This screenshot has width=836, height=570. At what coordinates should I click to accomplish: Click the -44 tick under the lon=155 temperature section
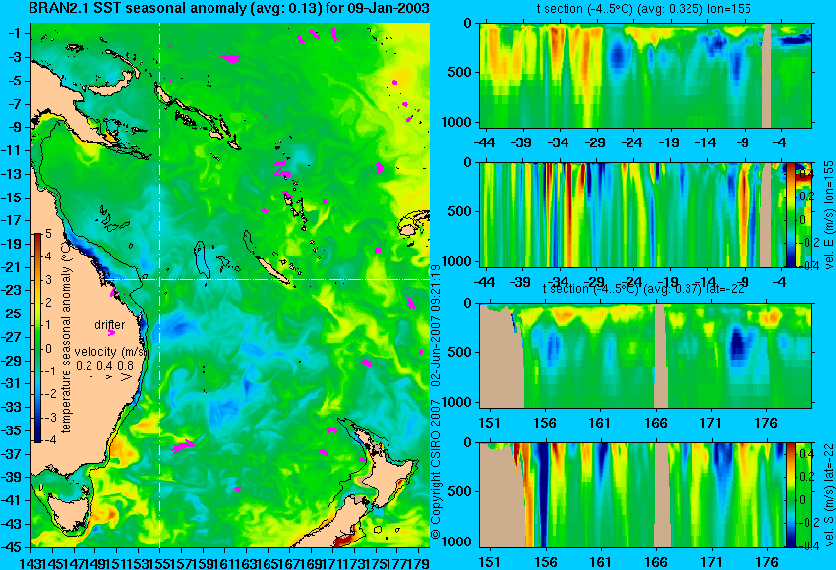pyautogui.click(x=485, y=142)
